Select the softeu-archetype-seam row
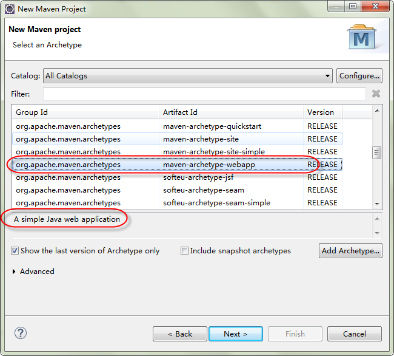394x356 pixels. pos(177,190)
